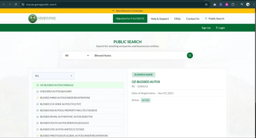Click Sign Up link
Viewport: 256px width, 138px height.
[x=206, y=28]
